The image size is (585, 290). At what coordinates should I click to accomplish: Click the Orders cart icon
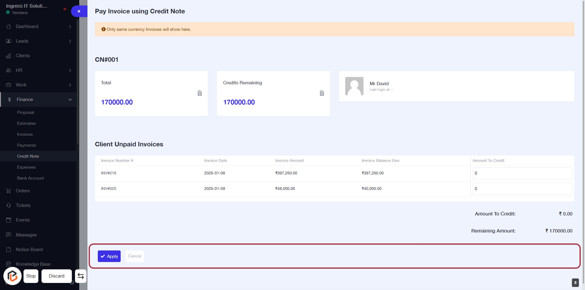(x=9, y=191)
